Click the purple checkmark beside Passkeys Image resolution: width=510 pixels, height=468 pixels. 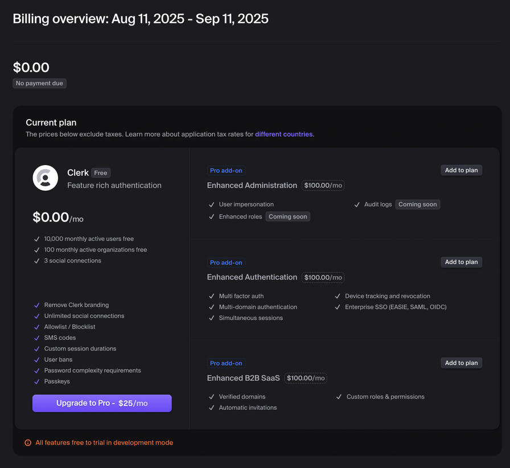(37, 381)
